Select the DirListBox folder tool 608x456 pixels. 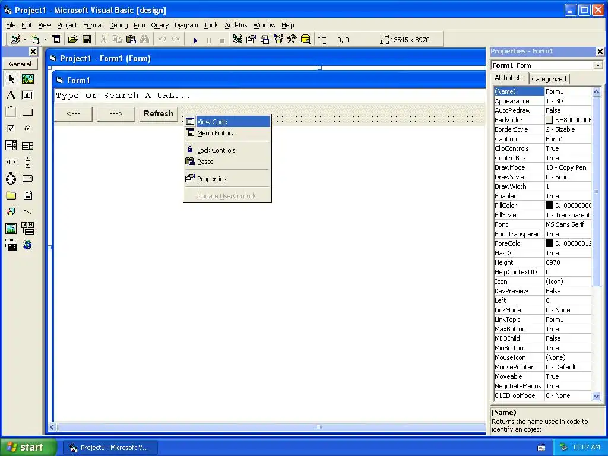[x=11, y=195]
